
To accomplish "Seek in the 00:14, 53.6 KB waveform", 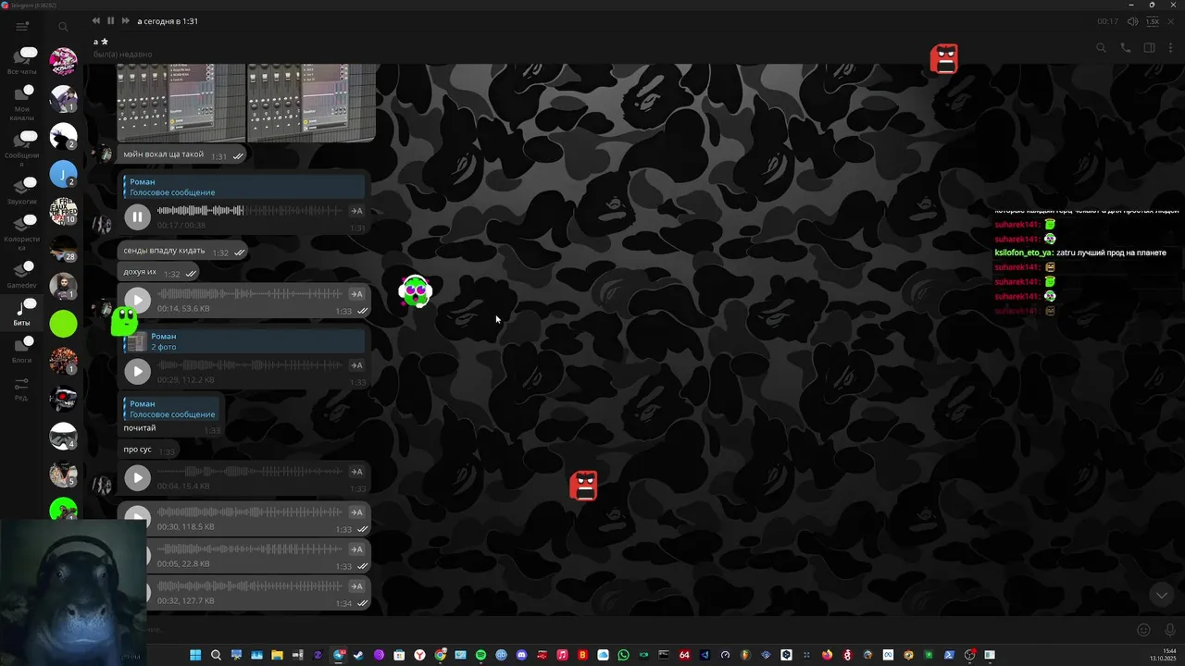I will [x=250, y=294].
